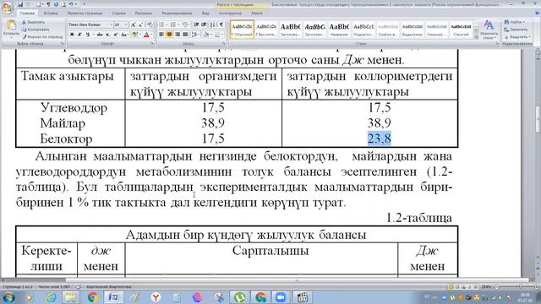This screenshot has width=541, height=304.
Task: Expand the styles gallery
Action: [x=477, y=36]
